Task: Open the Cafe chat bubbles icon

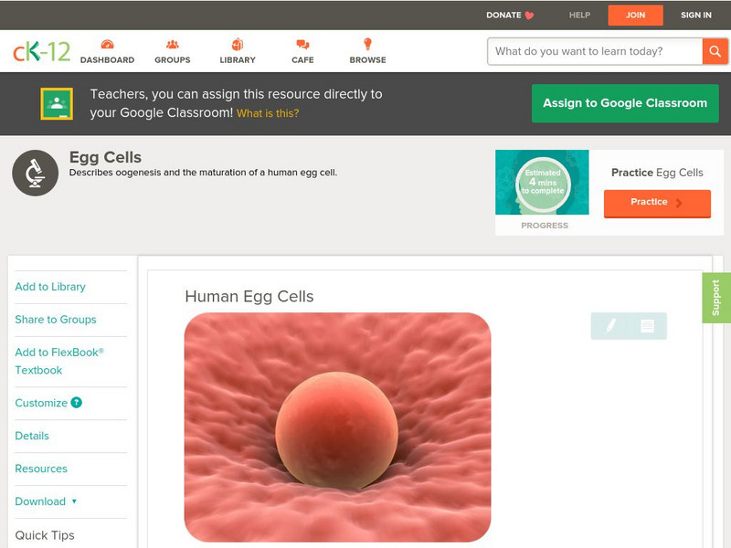Action: coord(302,45)
